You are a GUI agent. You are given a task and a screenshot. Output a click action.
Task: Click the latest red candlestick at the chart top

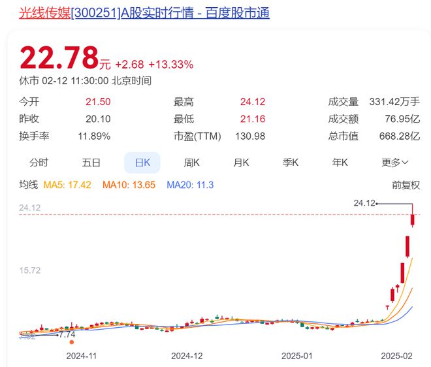pos(412,220)
